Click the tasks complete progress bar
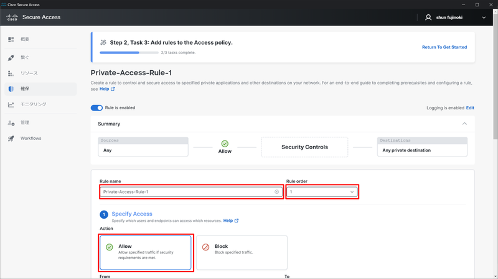 point(129,53)
